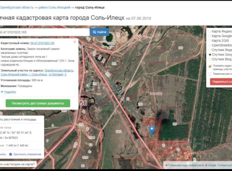232x171 pixels.
Task: Expand the Подробно details section
Action: point(9,92)
